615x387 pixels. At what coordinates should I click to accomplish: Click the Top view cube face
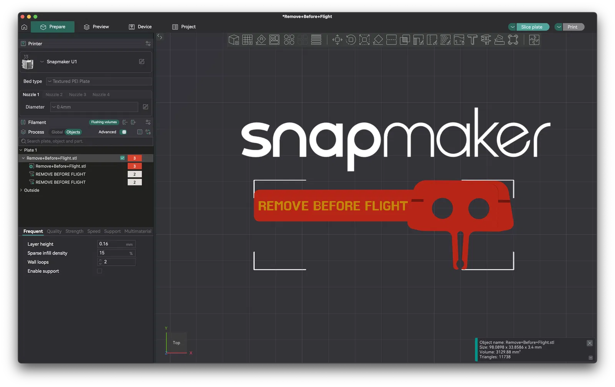(176, 342)
